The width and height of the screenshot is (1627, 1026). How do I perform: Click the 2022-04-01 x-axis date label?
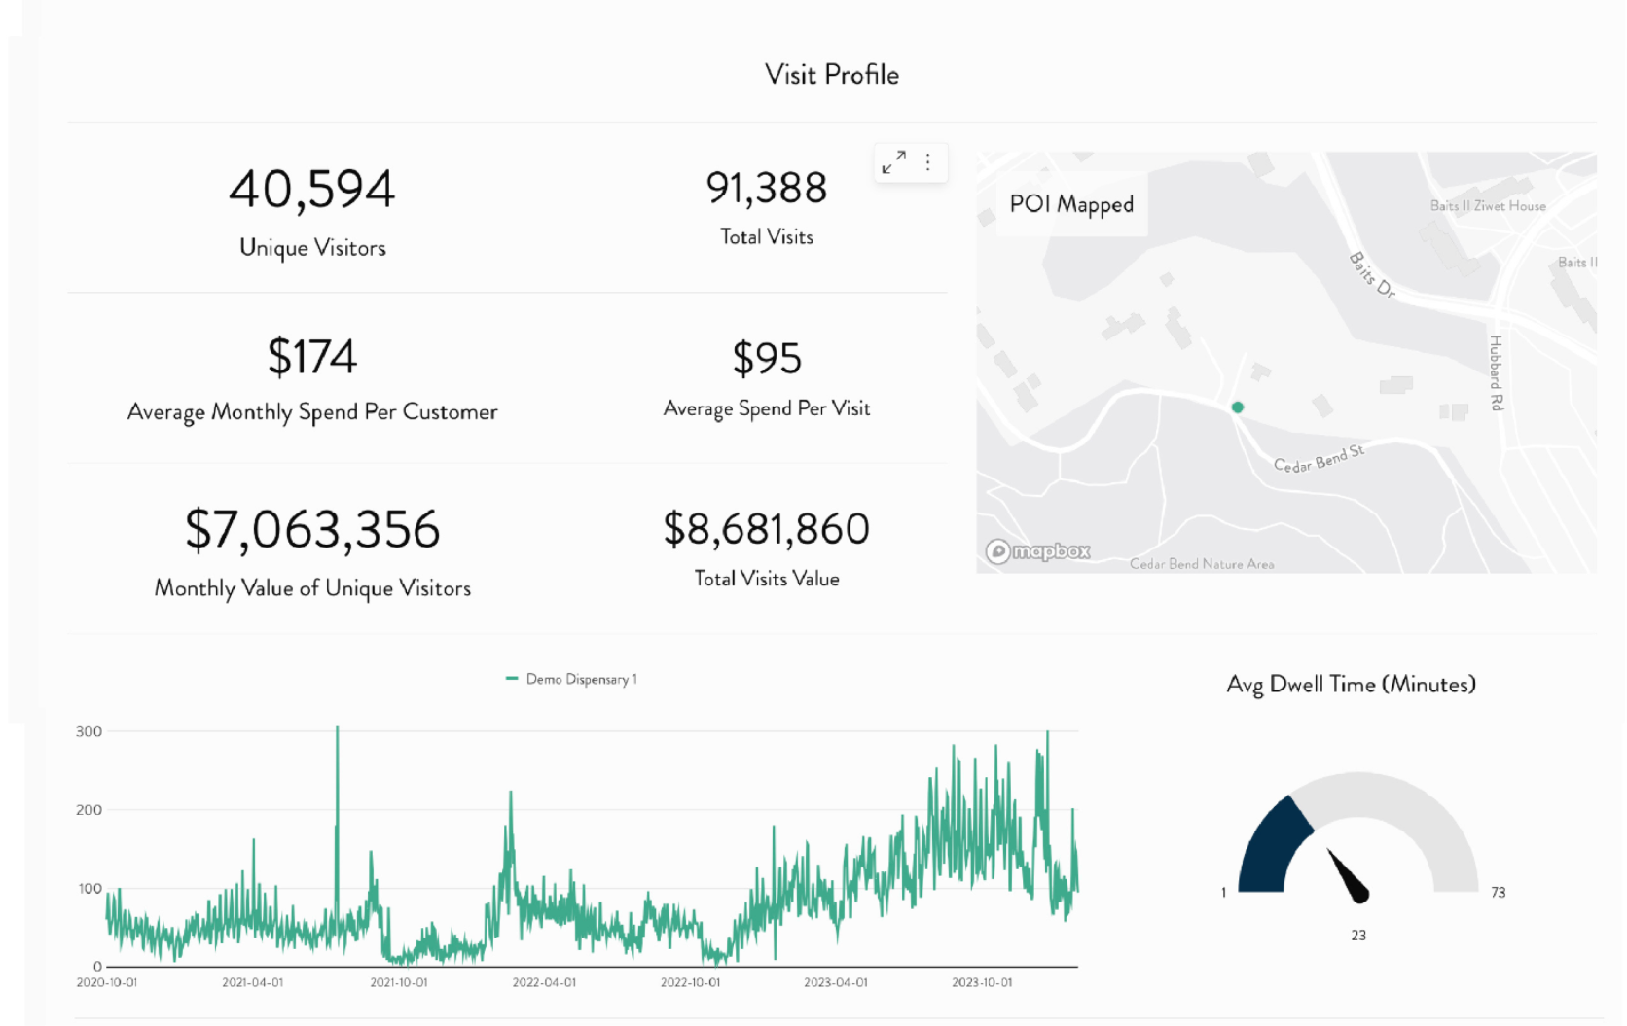(x=544, y=982)
